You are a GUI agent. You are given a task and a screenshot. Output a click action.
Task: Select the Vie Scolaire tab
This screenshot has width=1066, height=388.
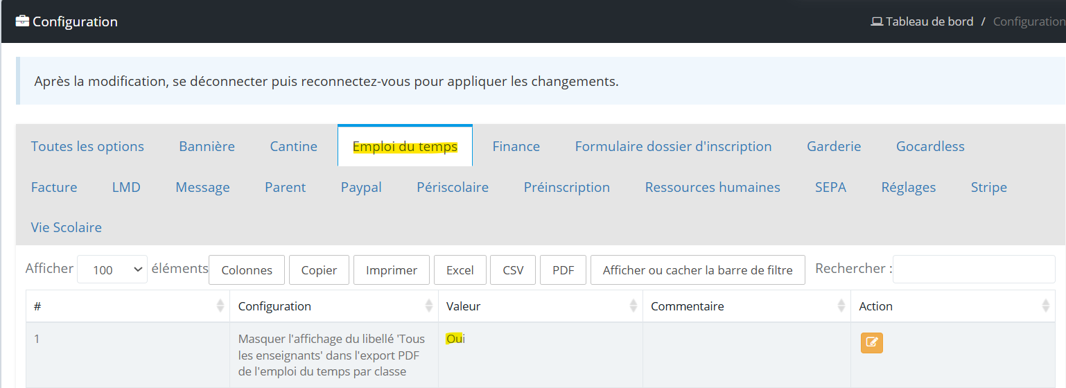tap(67, 227)
